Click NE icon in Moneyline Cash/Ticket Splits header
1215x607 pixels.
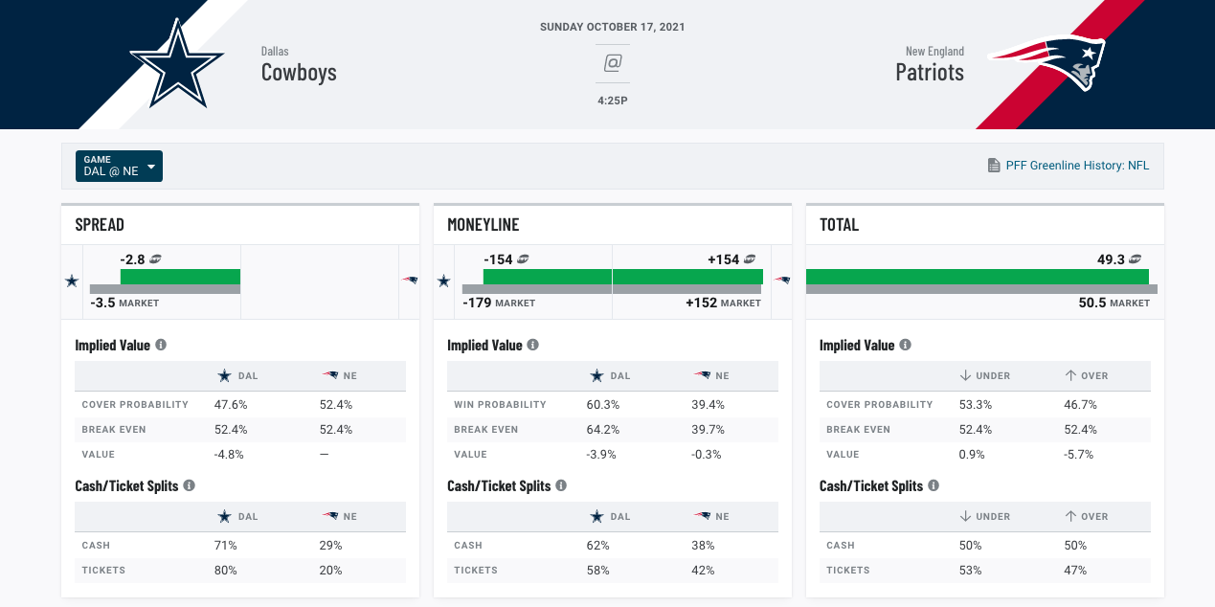tap(702, 516)
